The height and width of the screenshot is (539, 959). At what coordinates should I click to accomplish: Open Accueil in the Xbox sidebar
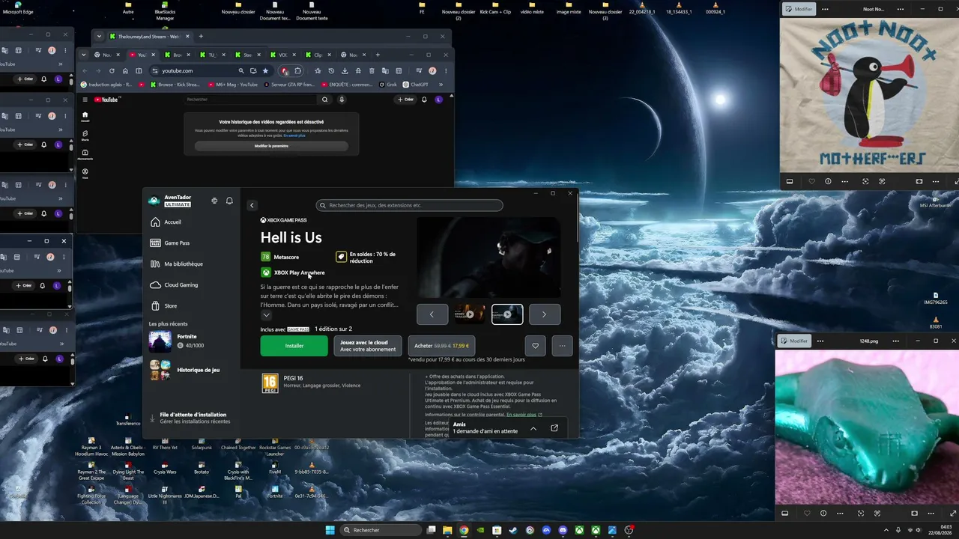pos(190,222)
